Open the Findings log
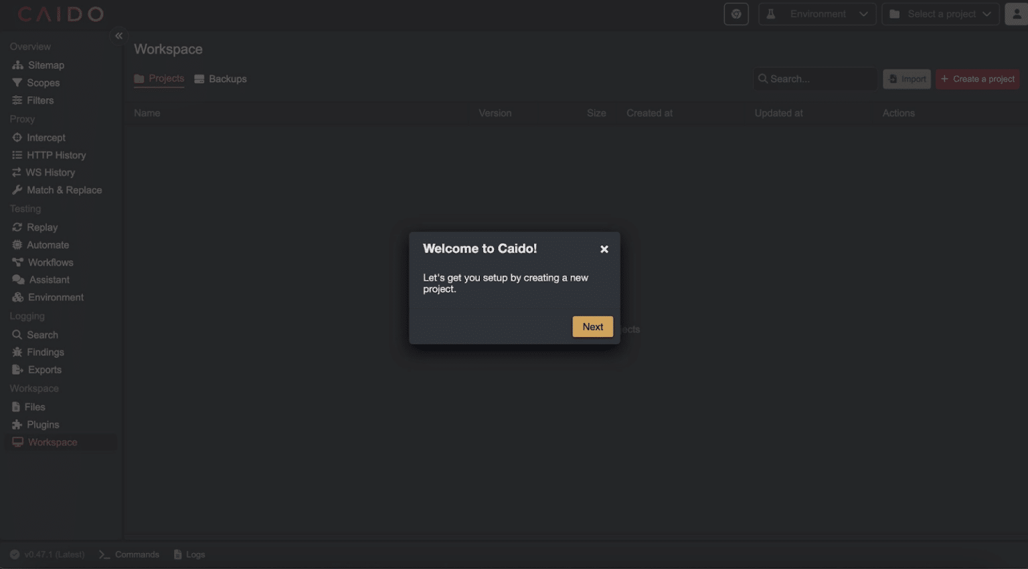 pyautogui.click(x=44, y=352)
